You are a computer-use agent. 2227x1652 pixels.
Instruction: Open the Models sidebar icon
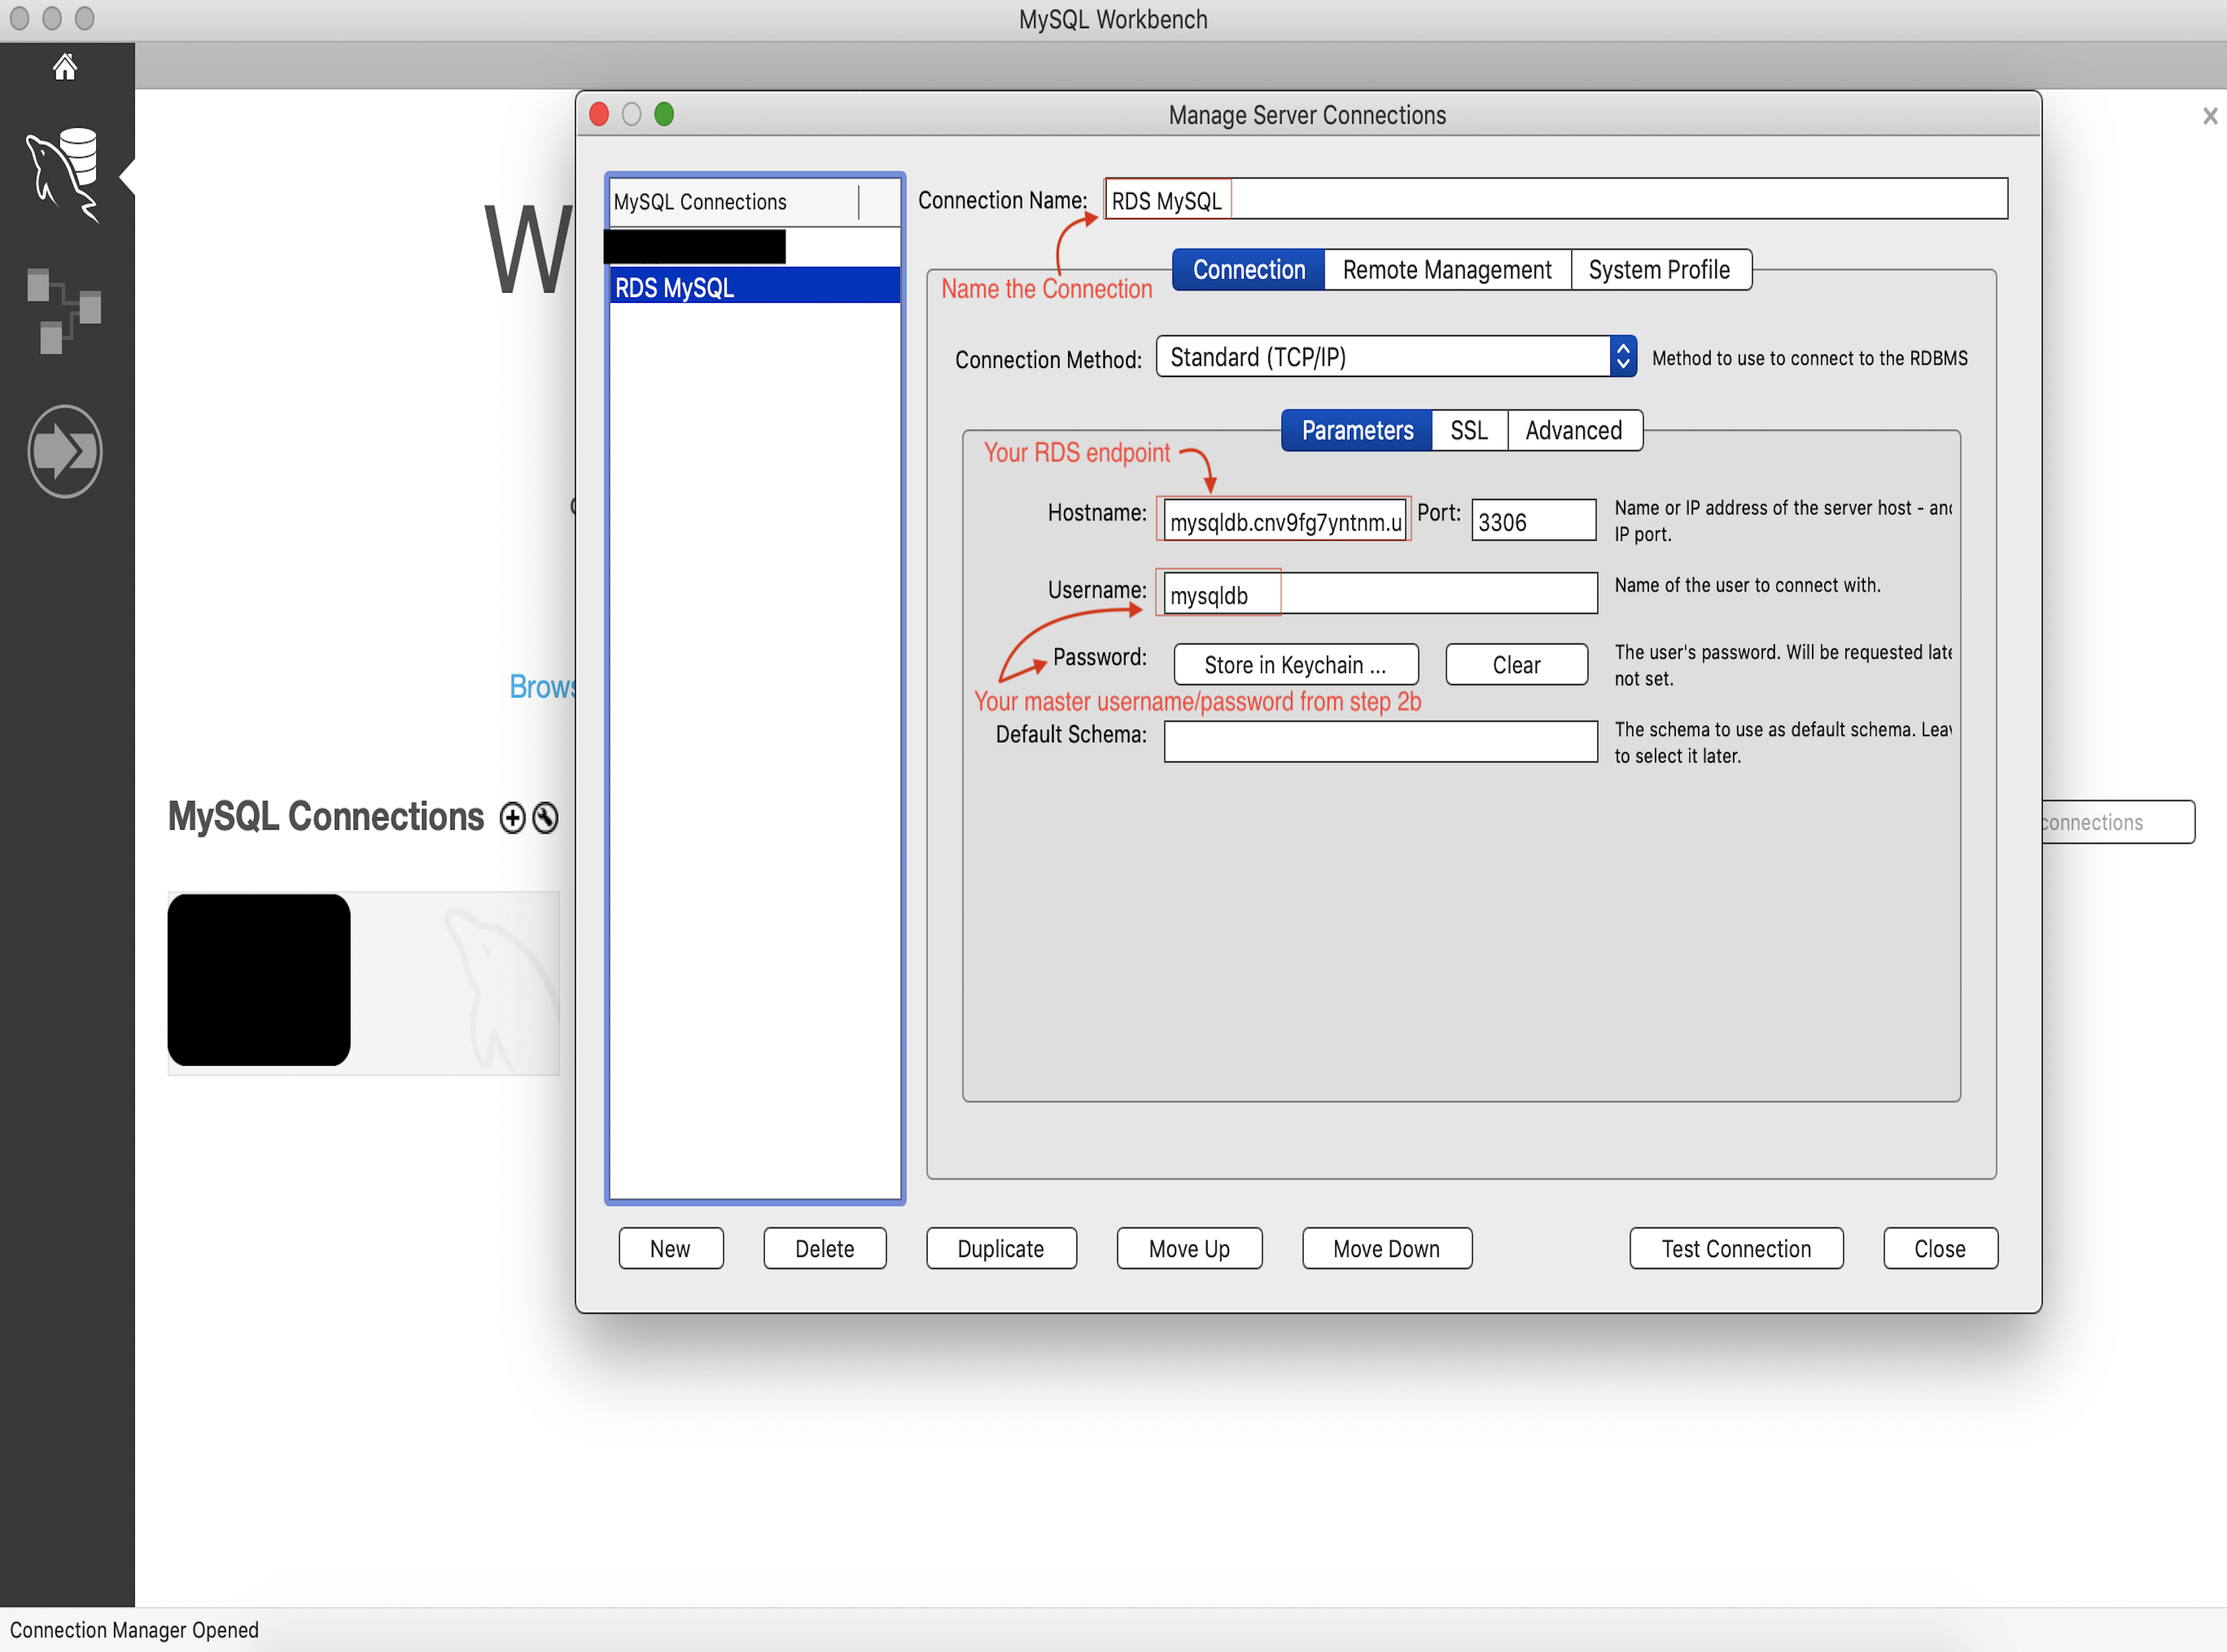(64, 311)
